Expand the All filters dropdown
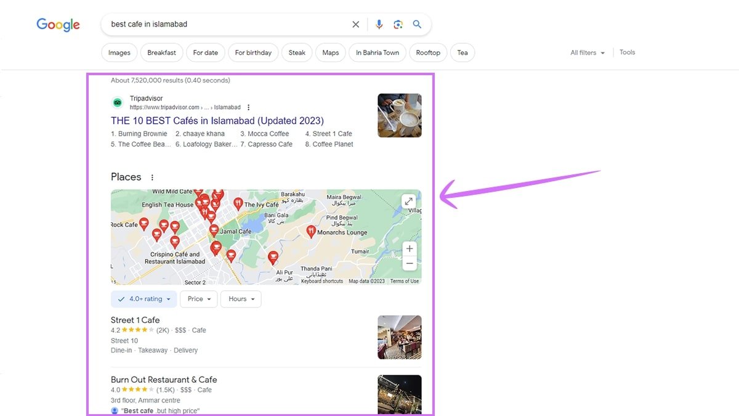The height and width of the screenshot is (416, 739). [x=587, y=53]
